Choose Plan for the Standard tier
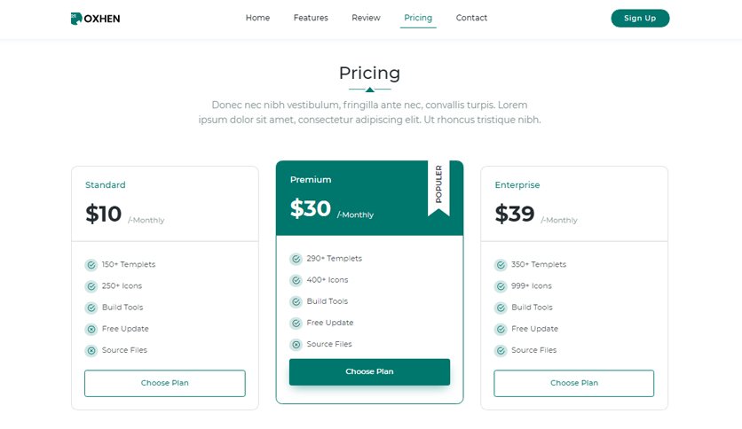Screen dimensions: 742x429 tap(165, 383)
